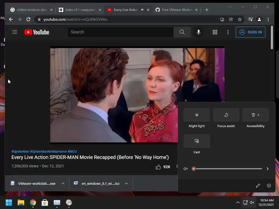This screenshot has width=279, height=209.
Task: Click the video player
Action: click(x=137, y=95)
